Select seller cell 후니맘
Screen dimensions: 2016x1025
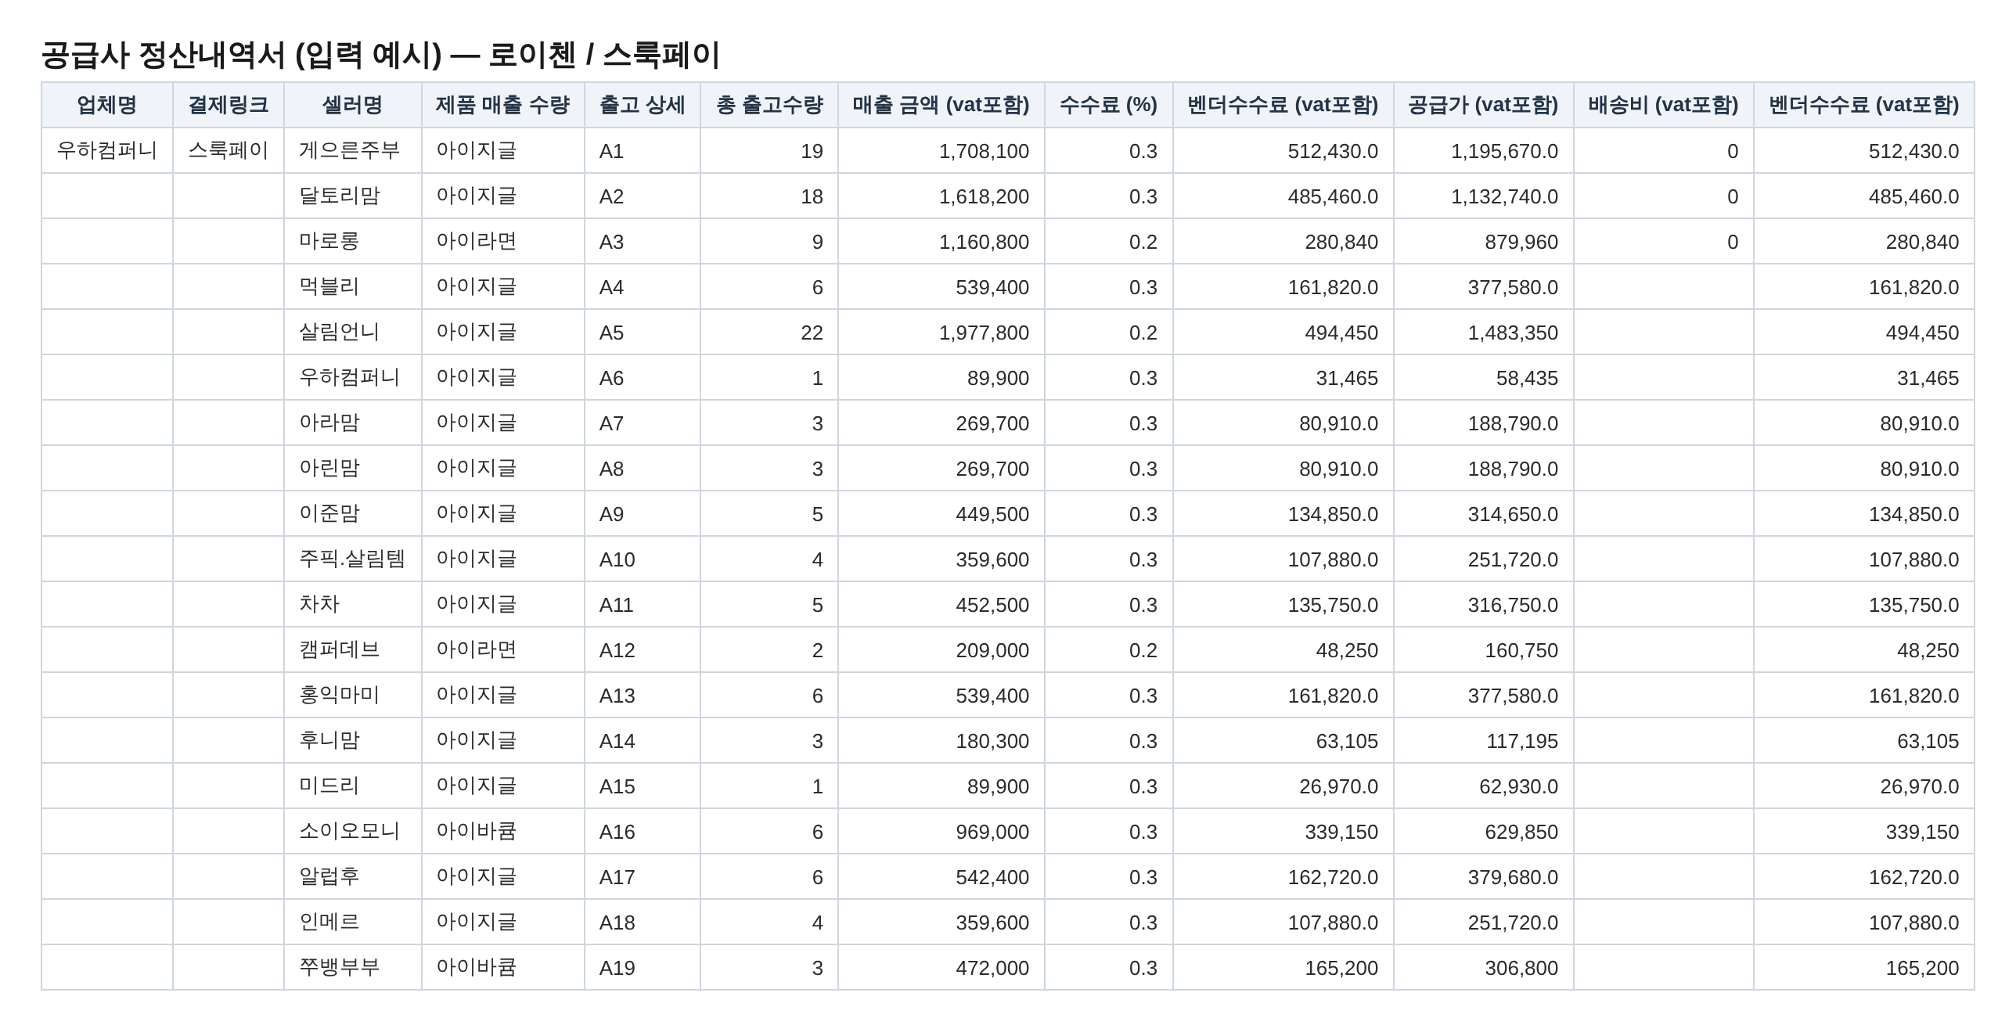(x=353, y=740)
